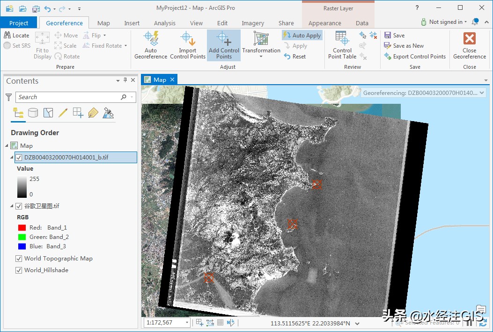Uncheck DZB00403200070H014001_b.tif layer visibility

[19, 158]
